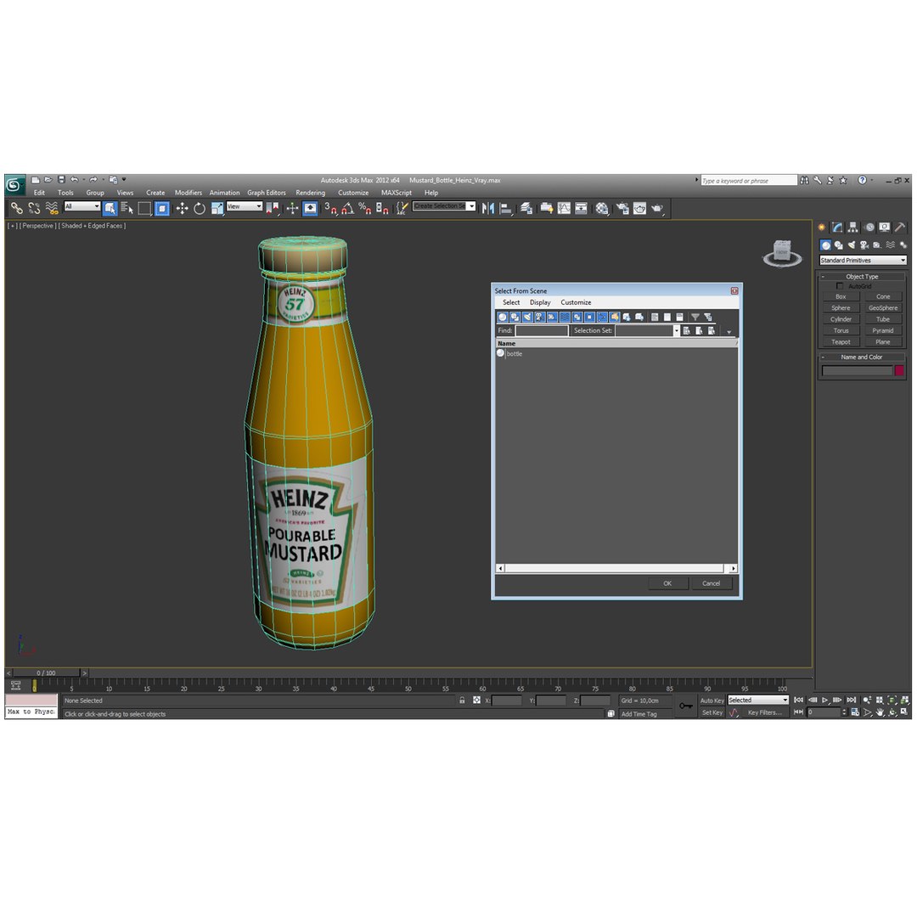Screen dimensions: 917x917
Task: Open the Layer Manager
Action: 526,208
